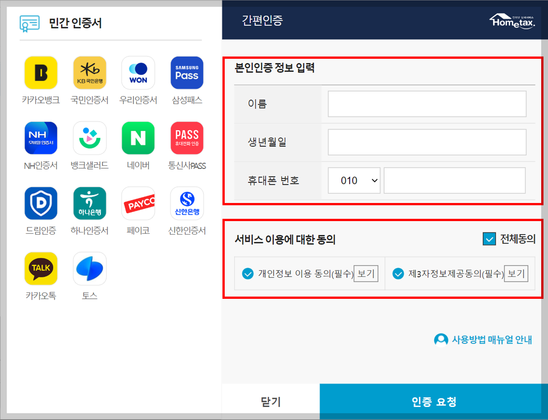The image size is (548, 420).
Task: Click the 토스 text label
Action: [x=90, y=296]
